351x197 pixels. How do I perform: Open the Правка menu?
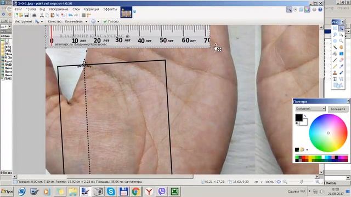[x=31, y=9]
